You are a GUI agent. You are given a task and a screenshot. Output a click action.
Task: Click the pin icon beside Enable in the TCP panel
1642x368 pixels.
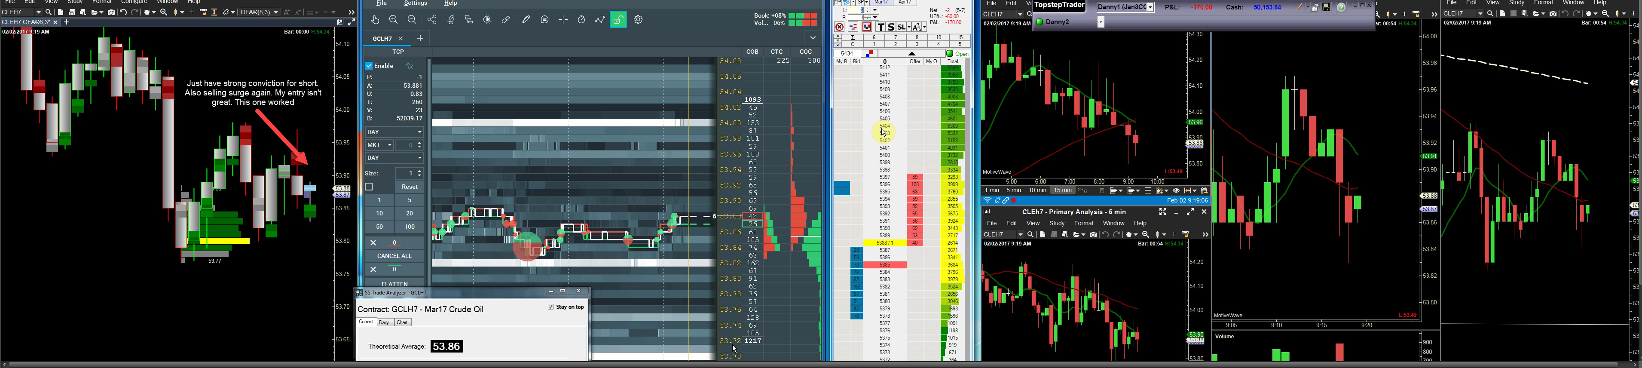410,66
